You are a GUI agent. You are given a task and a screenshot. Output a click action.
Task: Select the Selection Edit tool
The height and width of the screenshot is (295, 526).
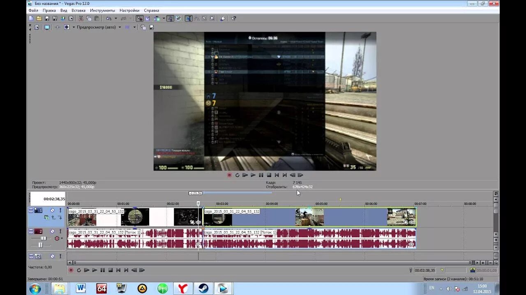(x=204, y=18)
